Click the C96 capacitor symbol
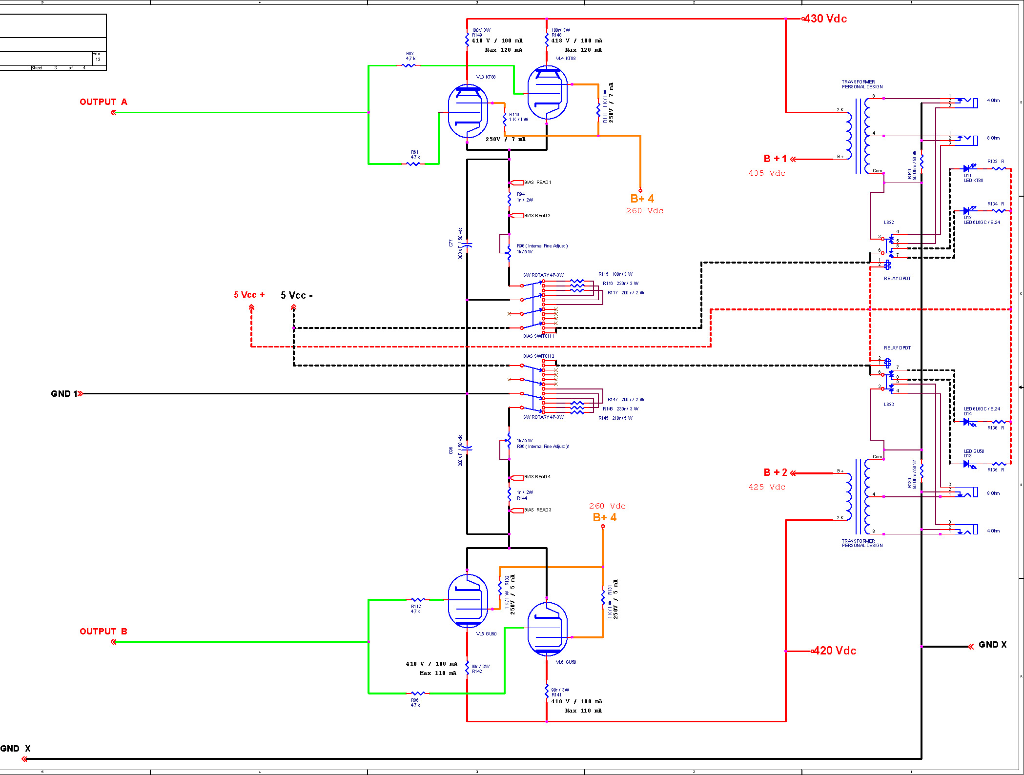 tap(467, 448)
